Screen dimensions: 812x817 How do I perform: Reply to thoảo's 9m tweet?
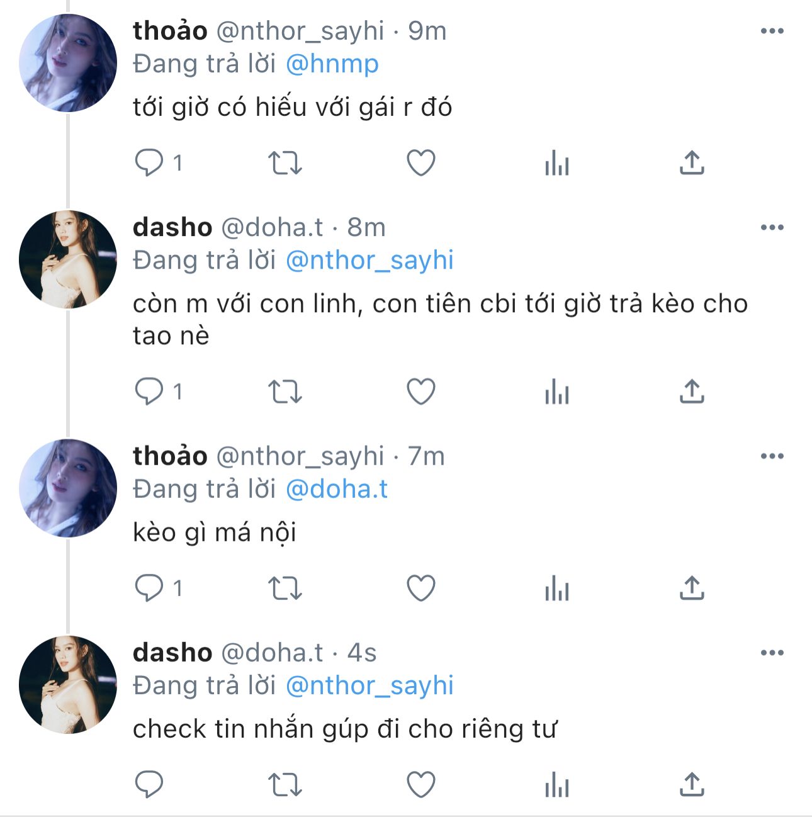(149, 163)
